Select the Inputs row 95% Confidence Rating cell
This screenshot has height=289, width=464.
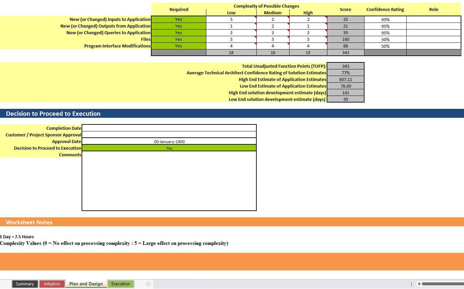pos(385,20)
